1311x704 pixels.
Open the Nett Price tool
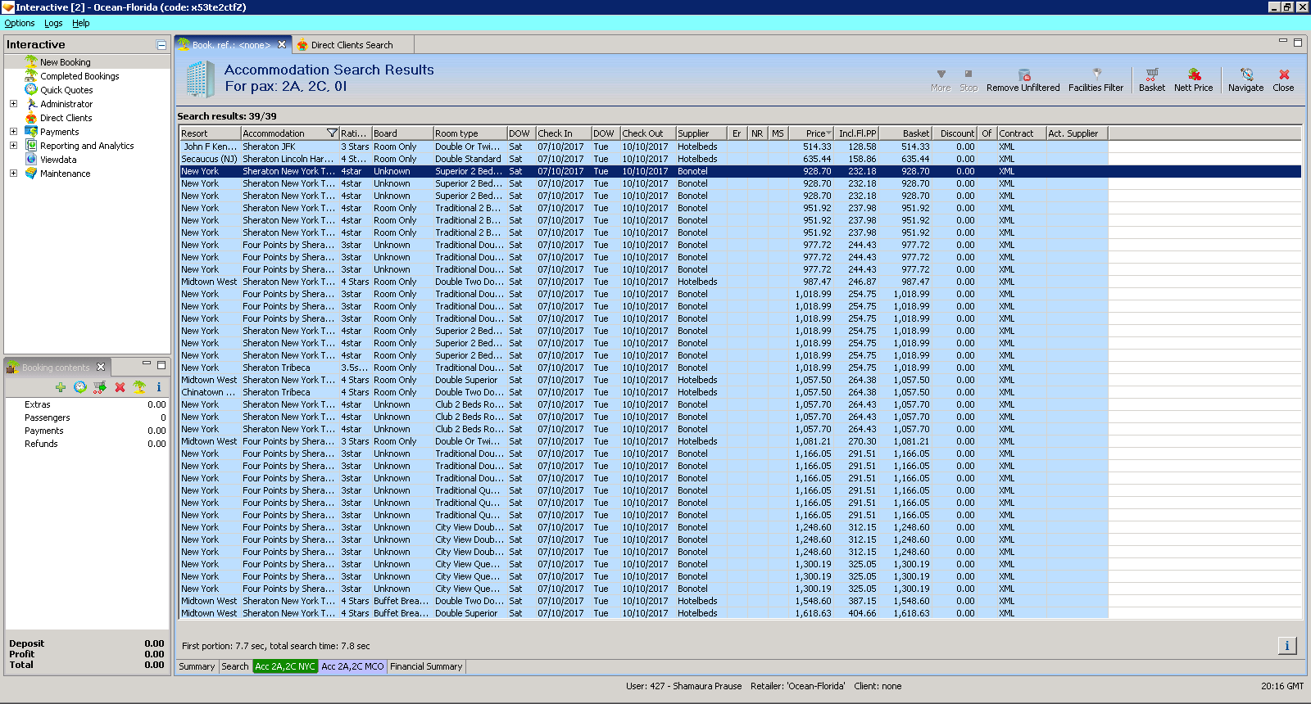1193,75
